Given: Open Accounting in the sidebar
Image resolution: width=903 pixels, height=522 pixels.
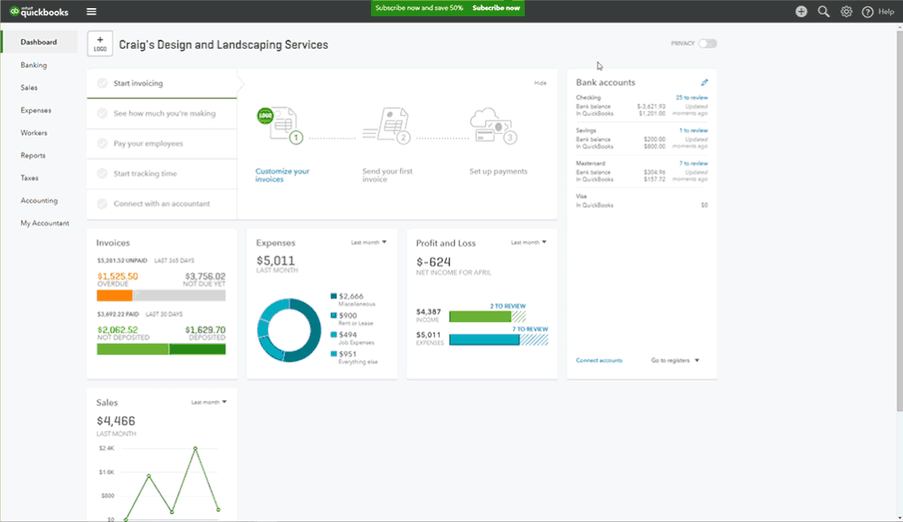Looking at the screenshot, I should (x=39, y=200).
